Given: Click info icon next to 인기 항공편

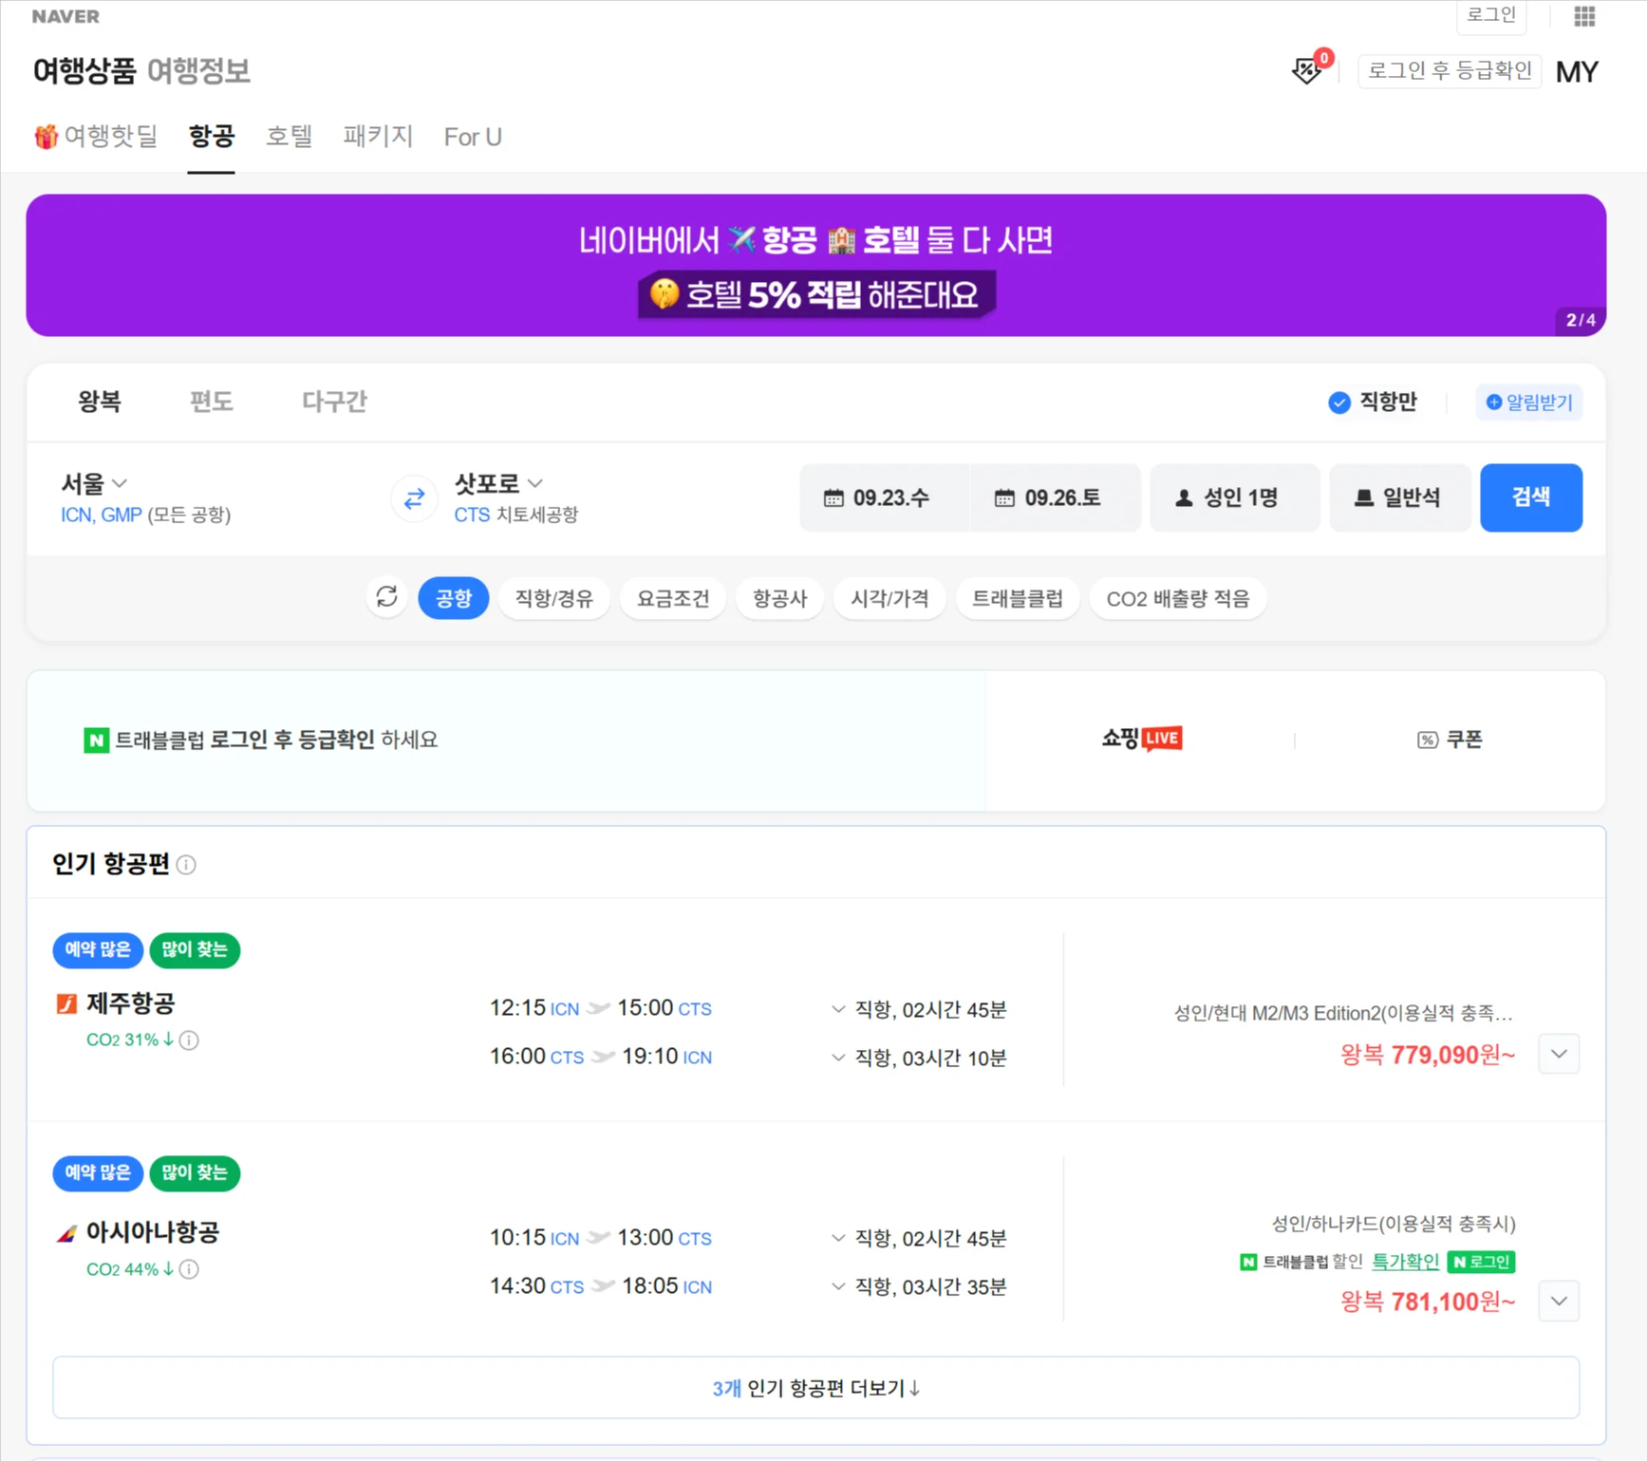Looking at the screenshot, I should pos(187,865).
